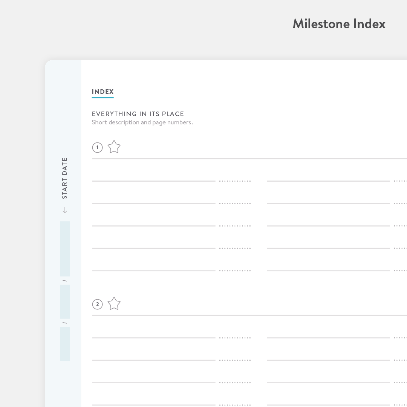Select the bottom start date box
407x407 pixels.
[x=65, y=344]
